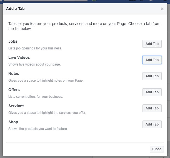The image size is (170, 158).
Task: Add the Shop tab
Action: pyautogui.click(x=152, y=124)
